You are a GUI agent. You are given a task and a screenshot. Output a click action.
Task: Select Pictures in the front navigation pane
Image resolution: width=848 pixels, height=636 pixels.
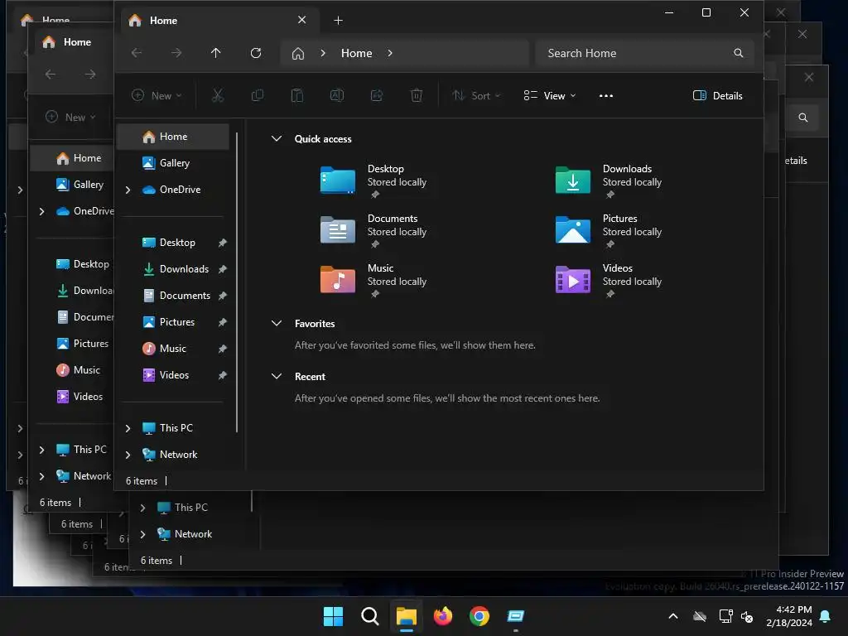pyautogui.click(x=173, y=322)
